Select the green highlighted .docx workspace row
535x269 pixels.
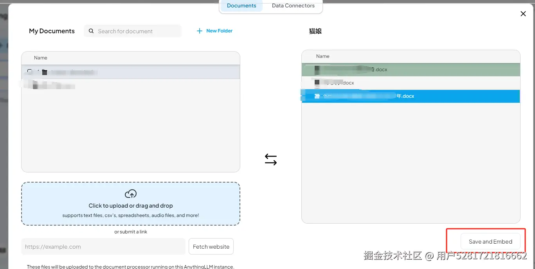coord(411,70)
